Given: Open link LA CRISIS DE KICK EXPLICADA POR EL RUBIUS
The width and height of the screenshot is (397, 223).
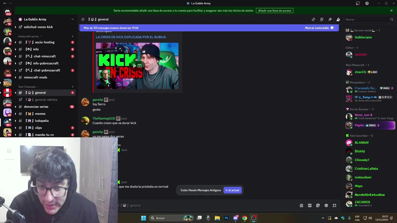Looking at the screenshot, I should [131, 37].
